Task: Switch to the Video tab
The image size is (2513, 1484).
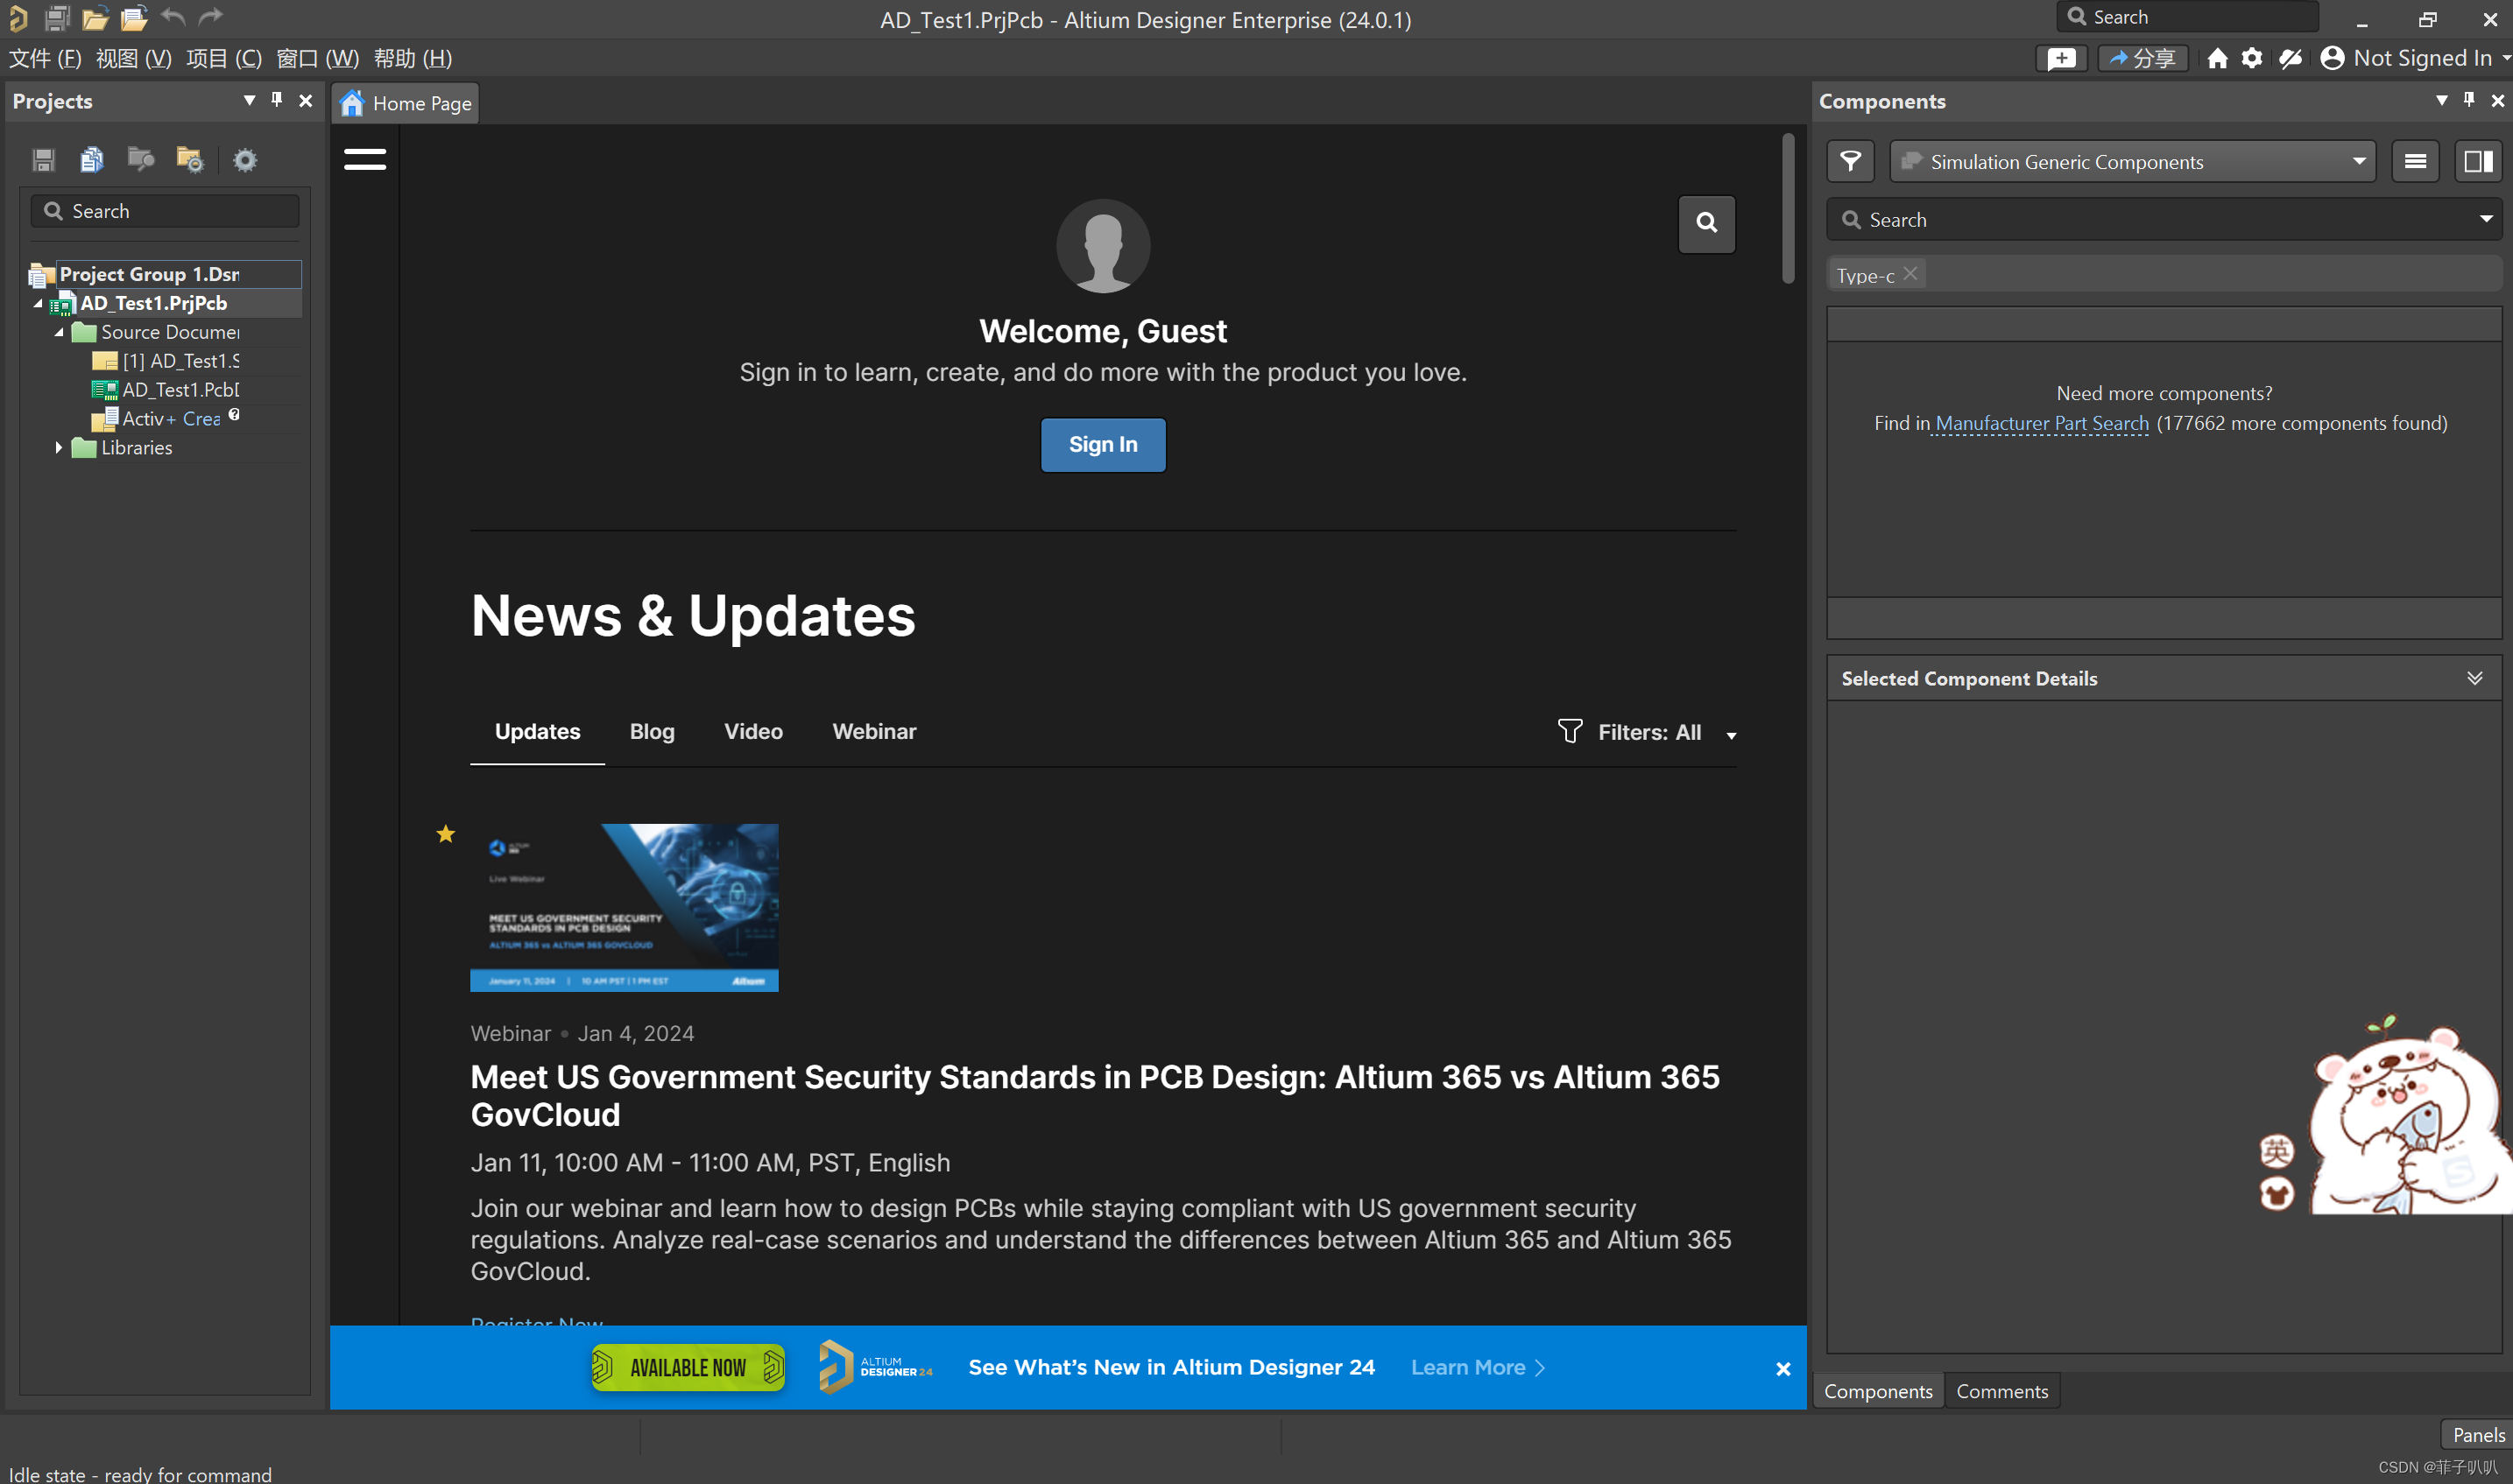Action: click(753, 731)
